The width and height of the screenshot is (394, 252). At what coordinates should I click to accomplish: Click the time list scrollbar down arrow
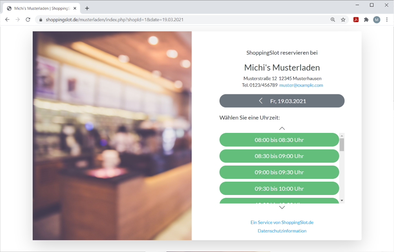click(x=342, y=200)
